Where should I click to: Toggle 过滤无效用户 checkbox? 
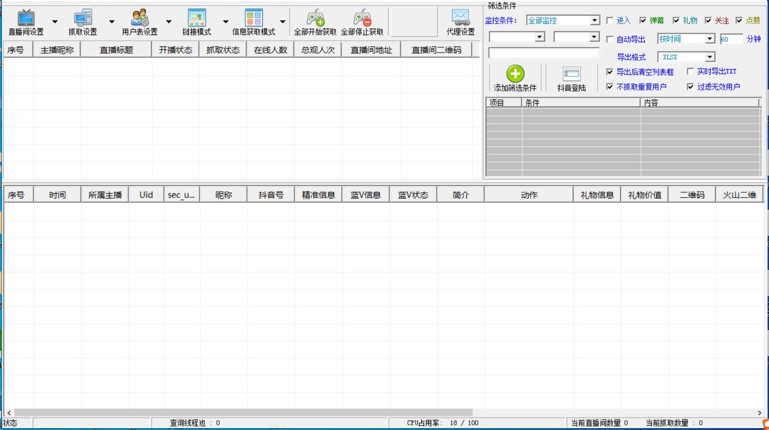[x=690, y=87]
